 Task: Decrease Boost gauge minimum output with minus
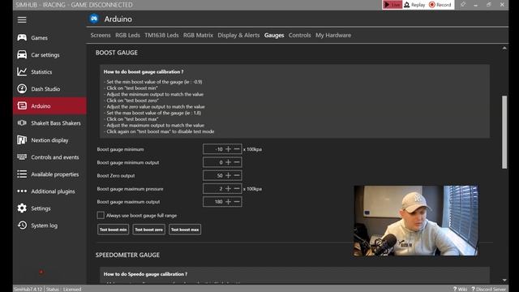tap(237, 162)
